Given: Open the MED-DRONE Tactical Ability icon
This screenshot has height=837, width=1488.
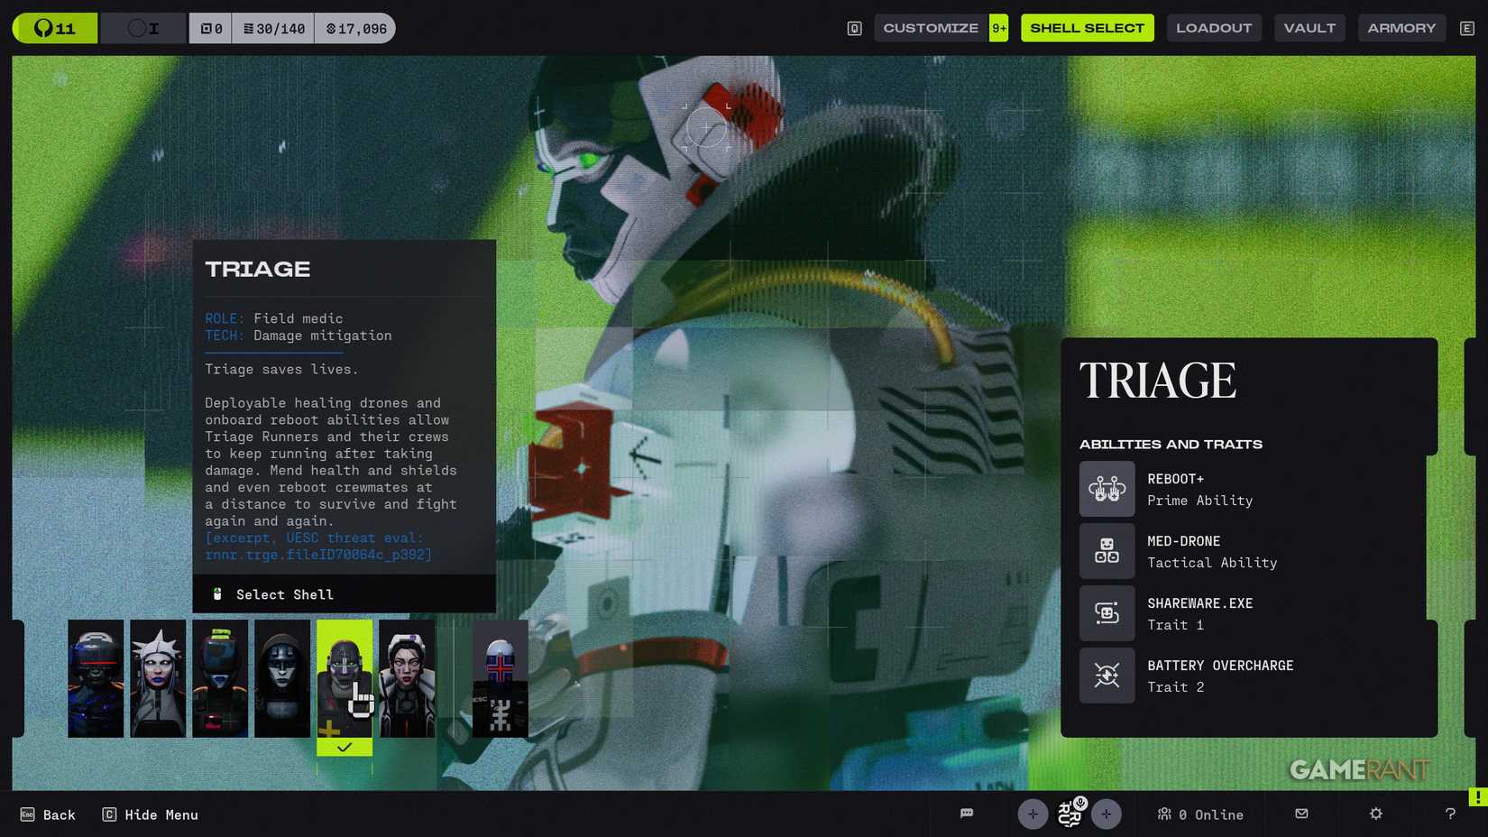Looking at the screenshot, I should (1107, 551).
